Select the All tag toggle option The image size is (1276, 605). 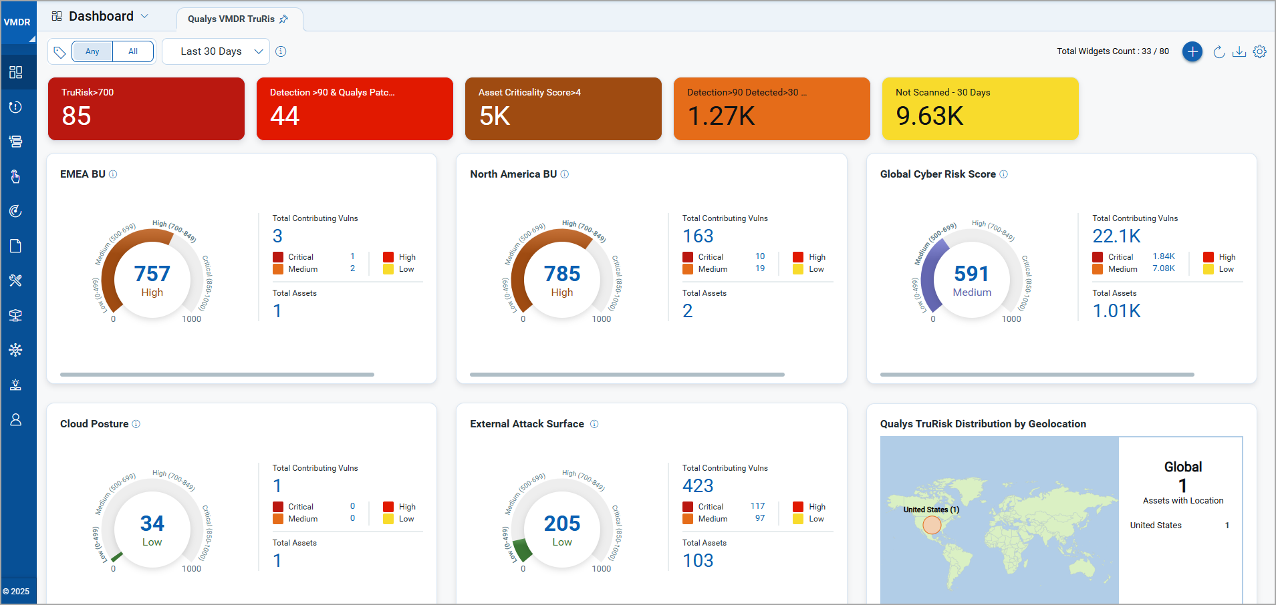(x=133, y=51)
